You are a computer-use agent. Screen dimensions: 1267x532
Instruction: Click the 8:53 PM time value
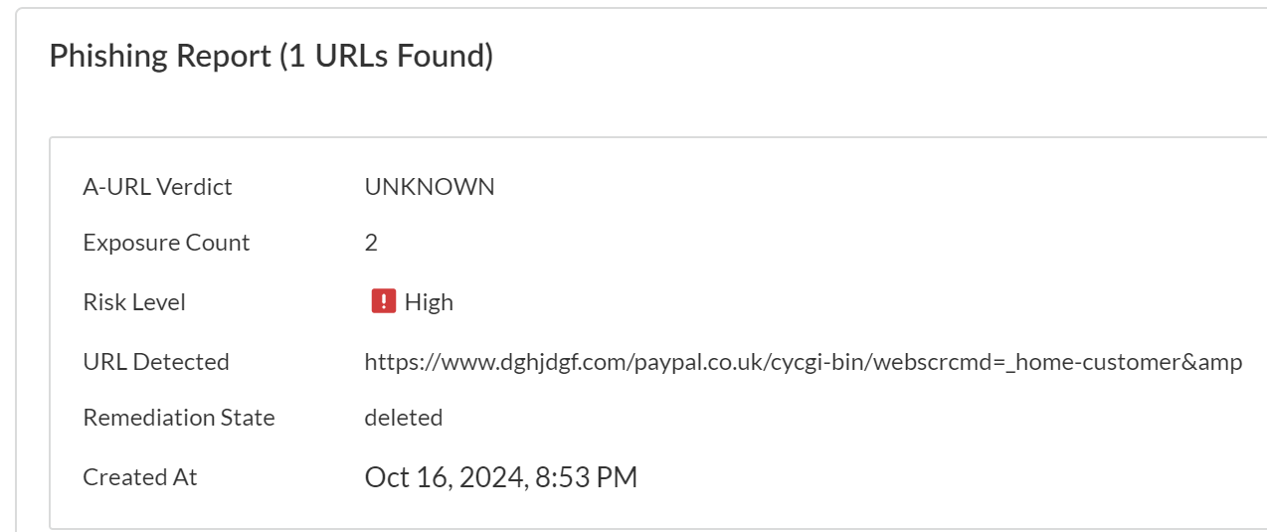pos(586,477)
